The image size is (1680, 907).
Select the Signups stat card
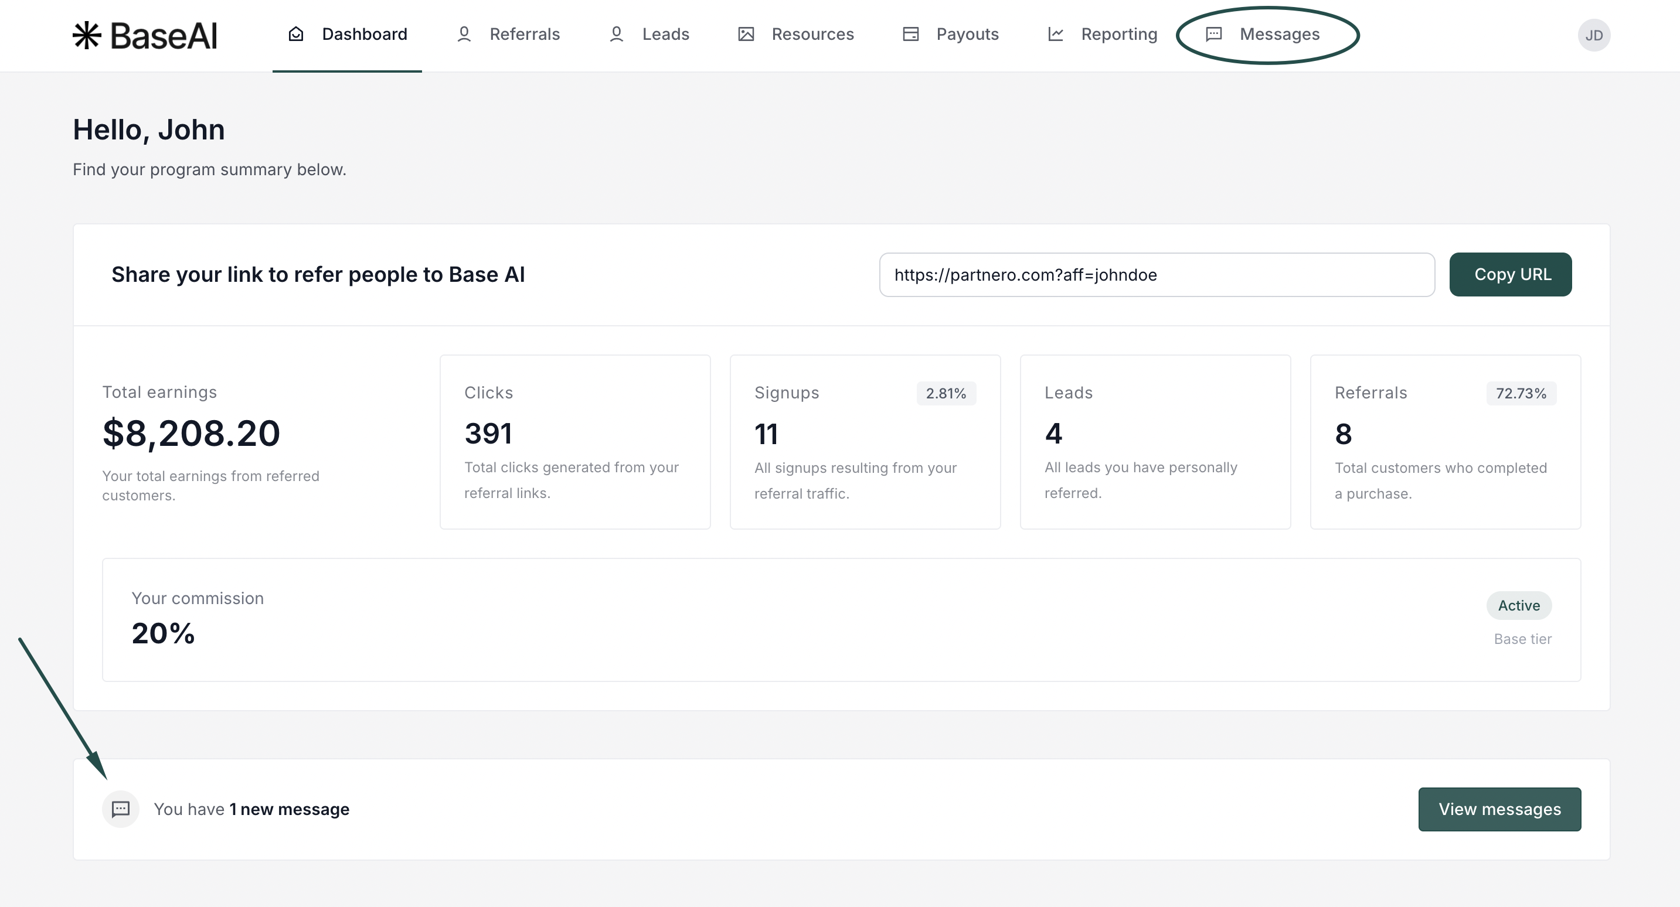pos(865,441)
